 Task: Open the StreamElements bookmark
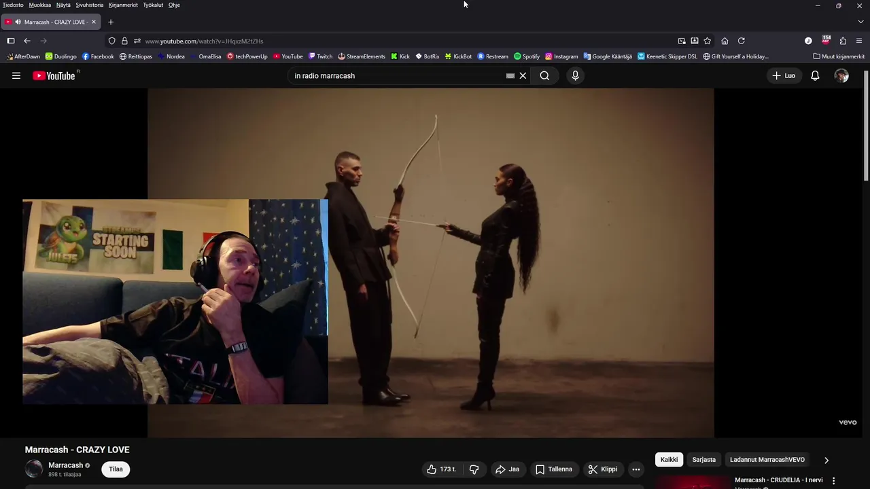362,56
